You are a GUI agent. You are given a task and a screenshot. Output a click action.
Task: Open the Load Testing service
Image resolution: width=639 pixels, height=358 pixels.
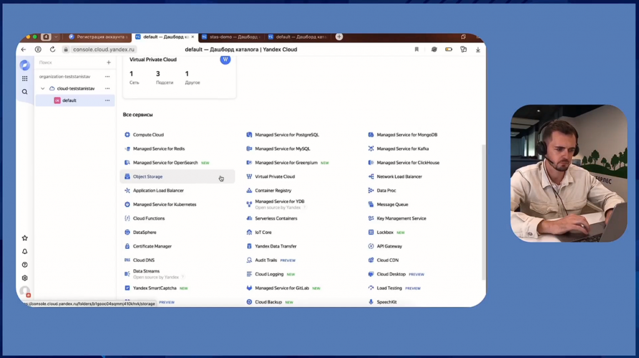click(389, 288)
